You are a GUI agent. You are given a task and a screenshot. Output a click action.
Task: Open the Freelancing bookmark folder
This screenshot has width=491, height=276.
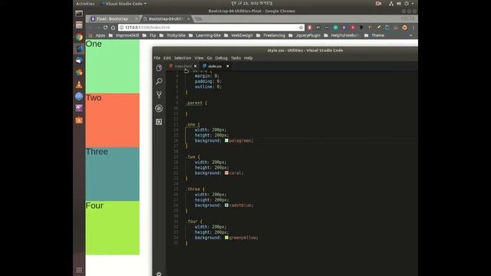(x=271, y=35)
